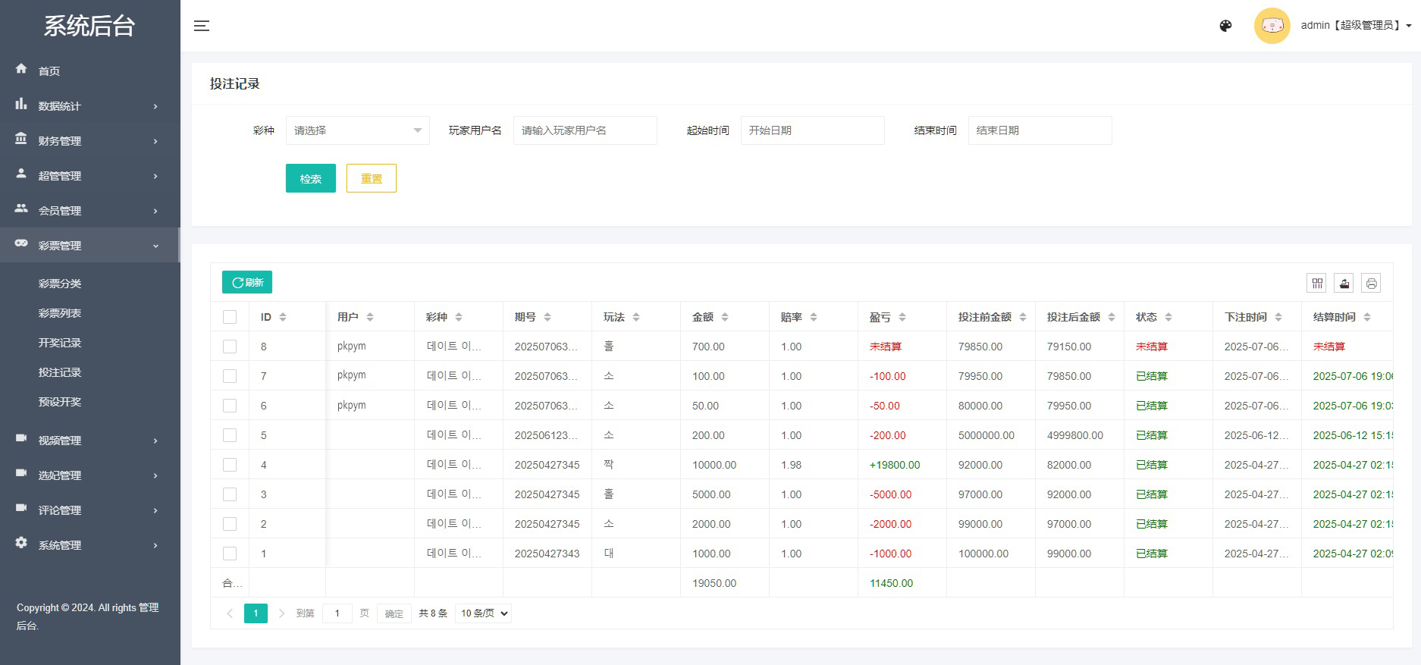Screen dimensions: 1421x665
Task: Click the gamepad icon for 彩票管理
Action: (21, 244)
